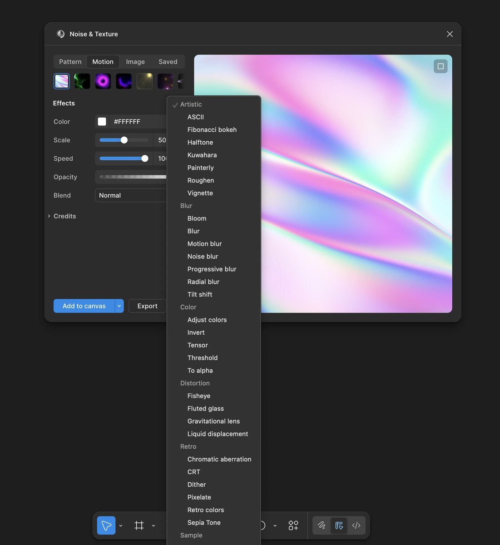The image size is (500, 545).
Task: Open the white #FFFFFF color swatch
Action: coord(102,121)
